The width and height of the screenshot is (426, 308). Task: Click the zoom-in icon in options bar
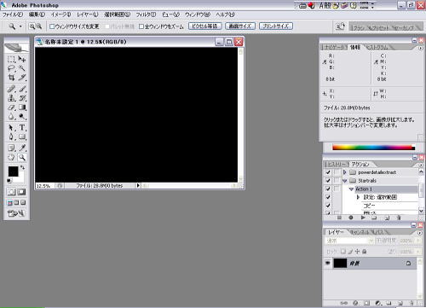[32, 26]
